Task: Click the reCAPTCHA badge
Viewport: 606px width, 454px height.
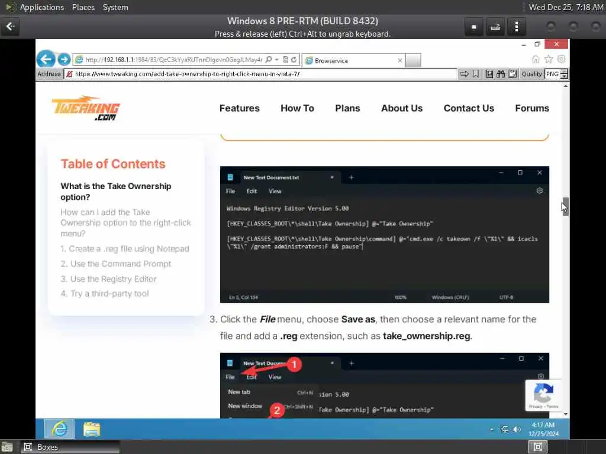Action: 543,395
